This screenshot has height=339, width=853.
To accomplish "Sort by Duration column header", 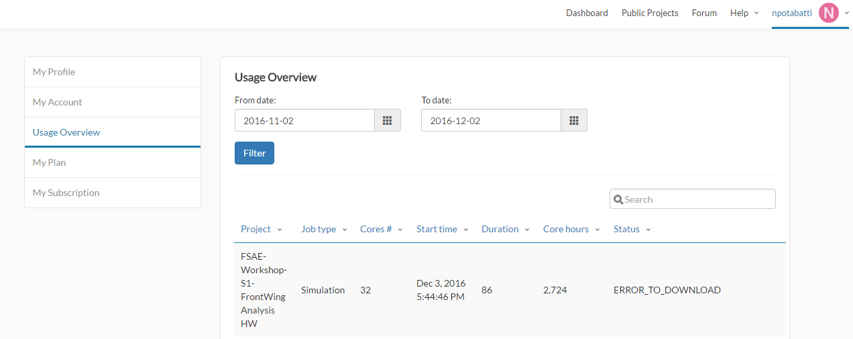I will click(x=505, y=229).
